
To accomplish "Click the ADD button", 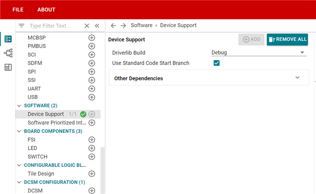I will click(x=251, y=39).
